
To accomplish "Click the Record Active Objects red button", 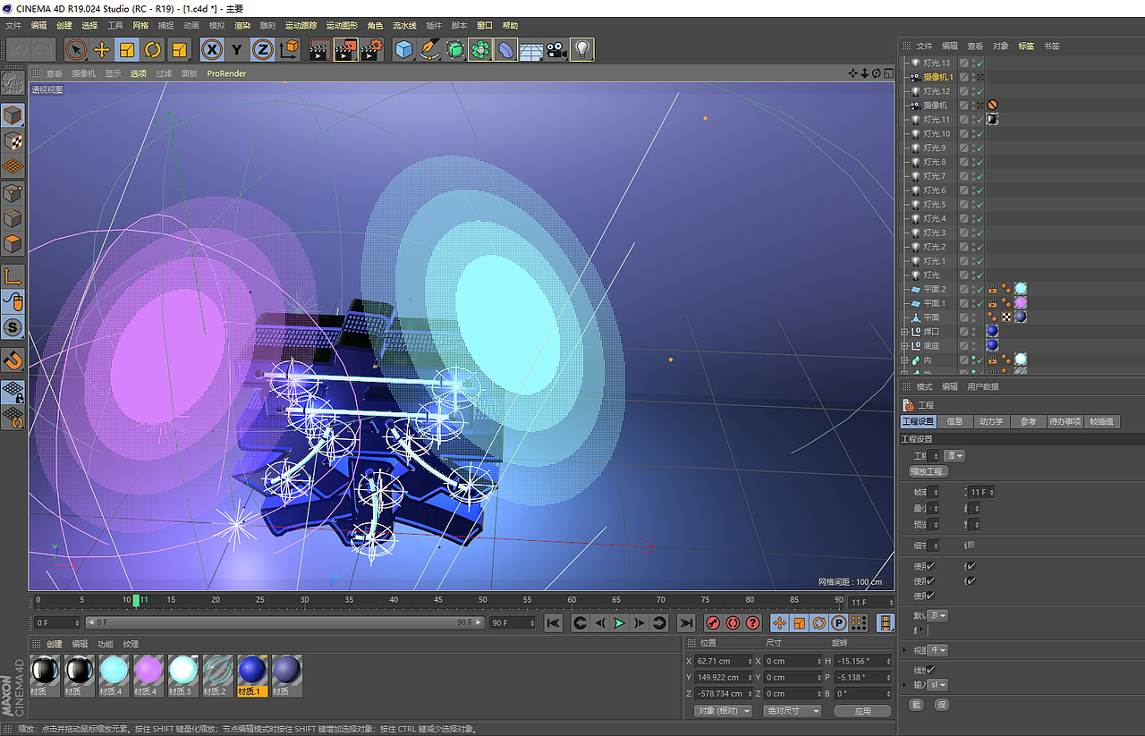I will (713, 623).
